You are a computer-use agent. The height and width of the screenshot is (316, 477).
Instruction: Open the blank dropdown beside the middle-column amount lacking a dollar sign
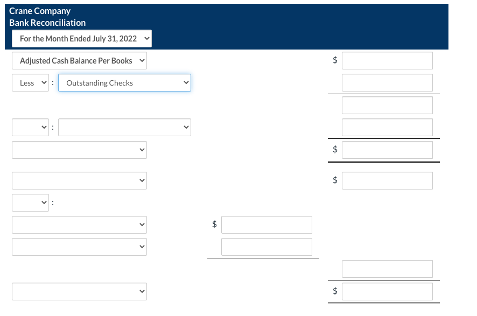click(x=79, y=247)
